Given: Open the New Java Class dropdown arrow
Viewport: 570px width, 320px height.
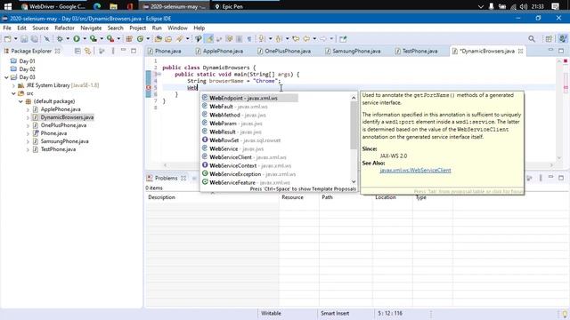Looking at the screenshot, I should pyautogui.click(x=148, y=39).
